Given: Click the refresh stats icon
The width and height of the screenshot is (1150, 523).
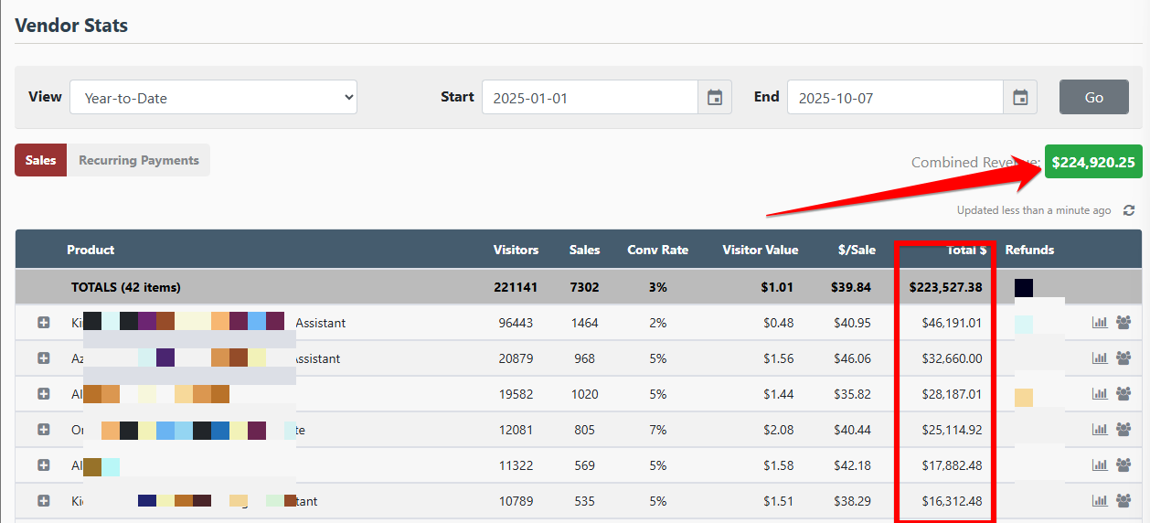Looking at the screenshot, I should coord(1129,210).
